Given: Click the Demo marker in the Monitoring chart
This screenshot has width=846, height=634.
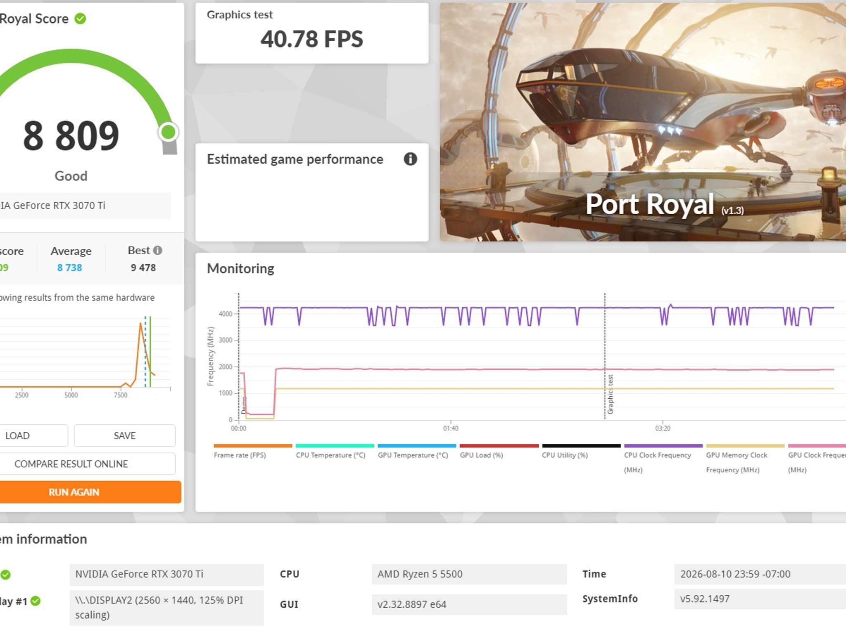Looking at the screenshot, I should click(244, 405).
